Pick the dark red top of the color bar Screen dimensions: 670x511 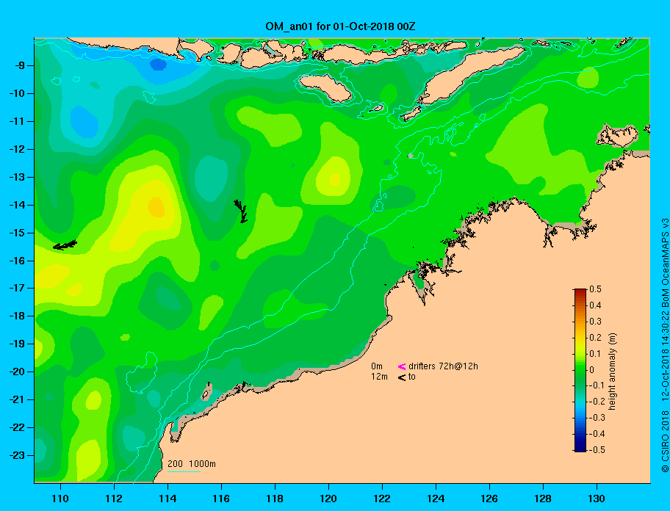(580, 291)
